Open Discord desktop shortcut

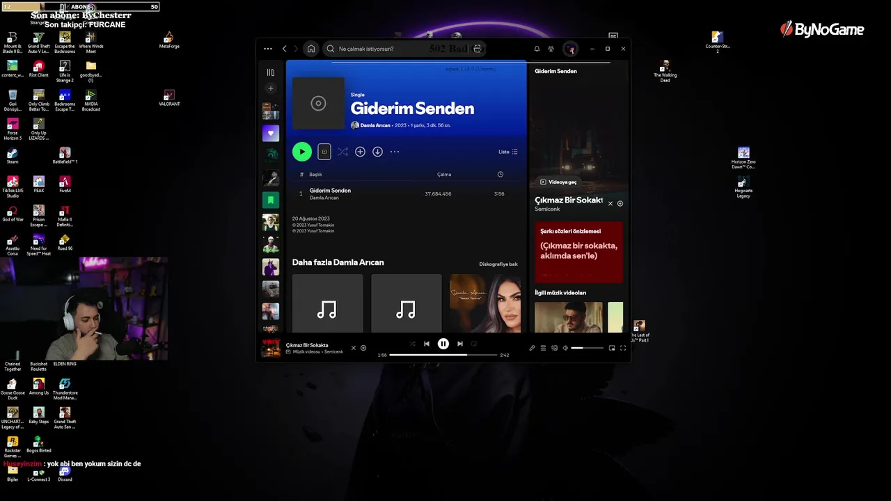point(65,474)
